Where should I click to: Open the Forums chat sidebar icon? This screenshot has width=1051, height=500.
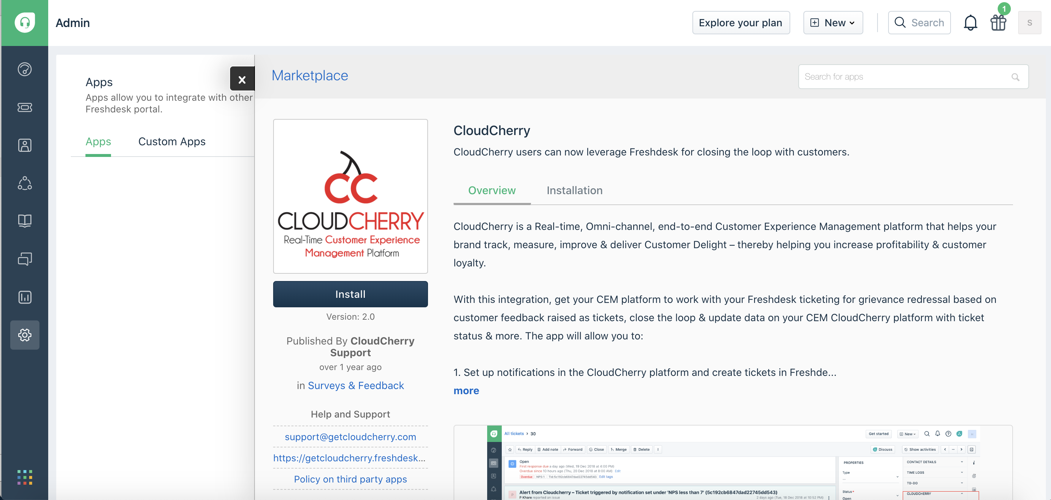tap(24, 258)
